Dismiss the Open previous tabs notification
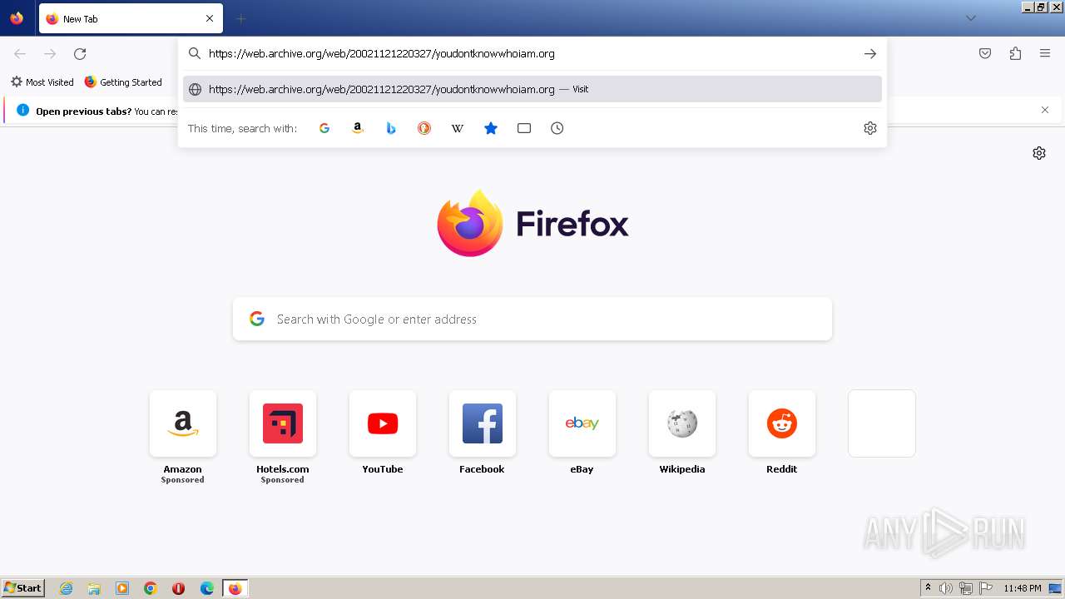The height and width of the screenshot is (599, 1065). 1045,110
